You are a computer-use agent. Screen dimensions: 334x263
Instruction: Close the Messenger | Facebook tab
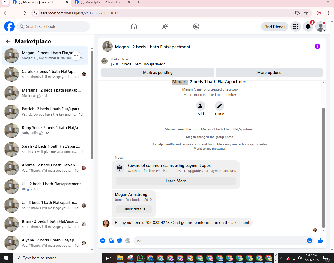coord(67,2)
